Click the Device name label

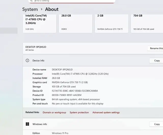[39, 70]
